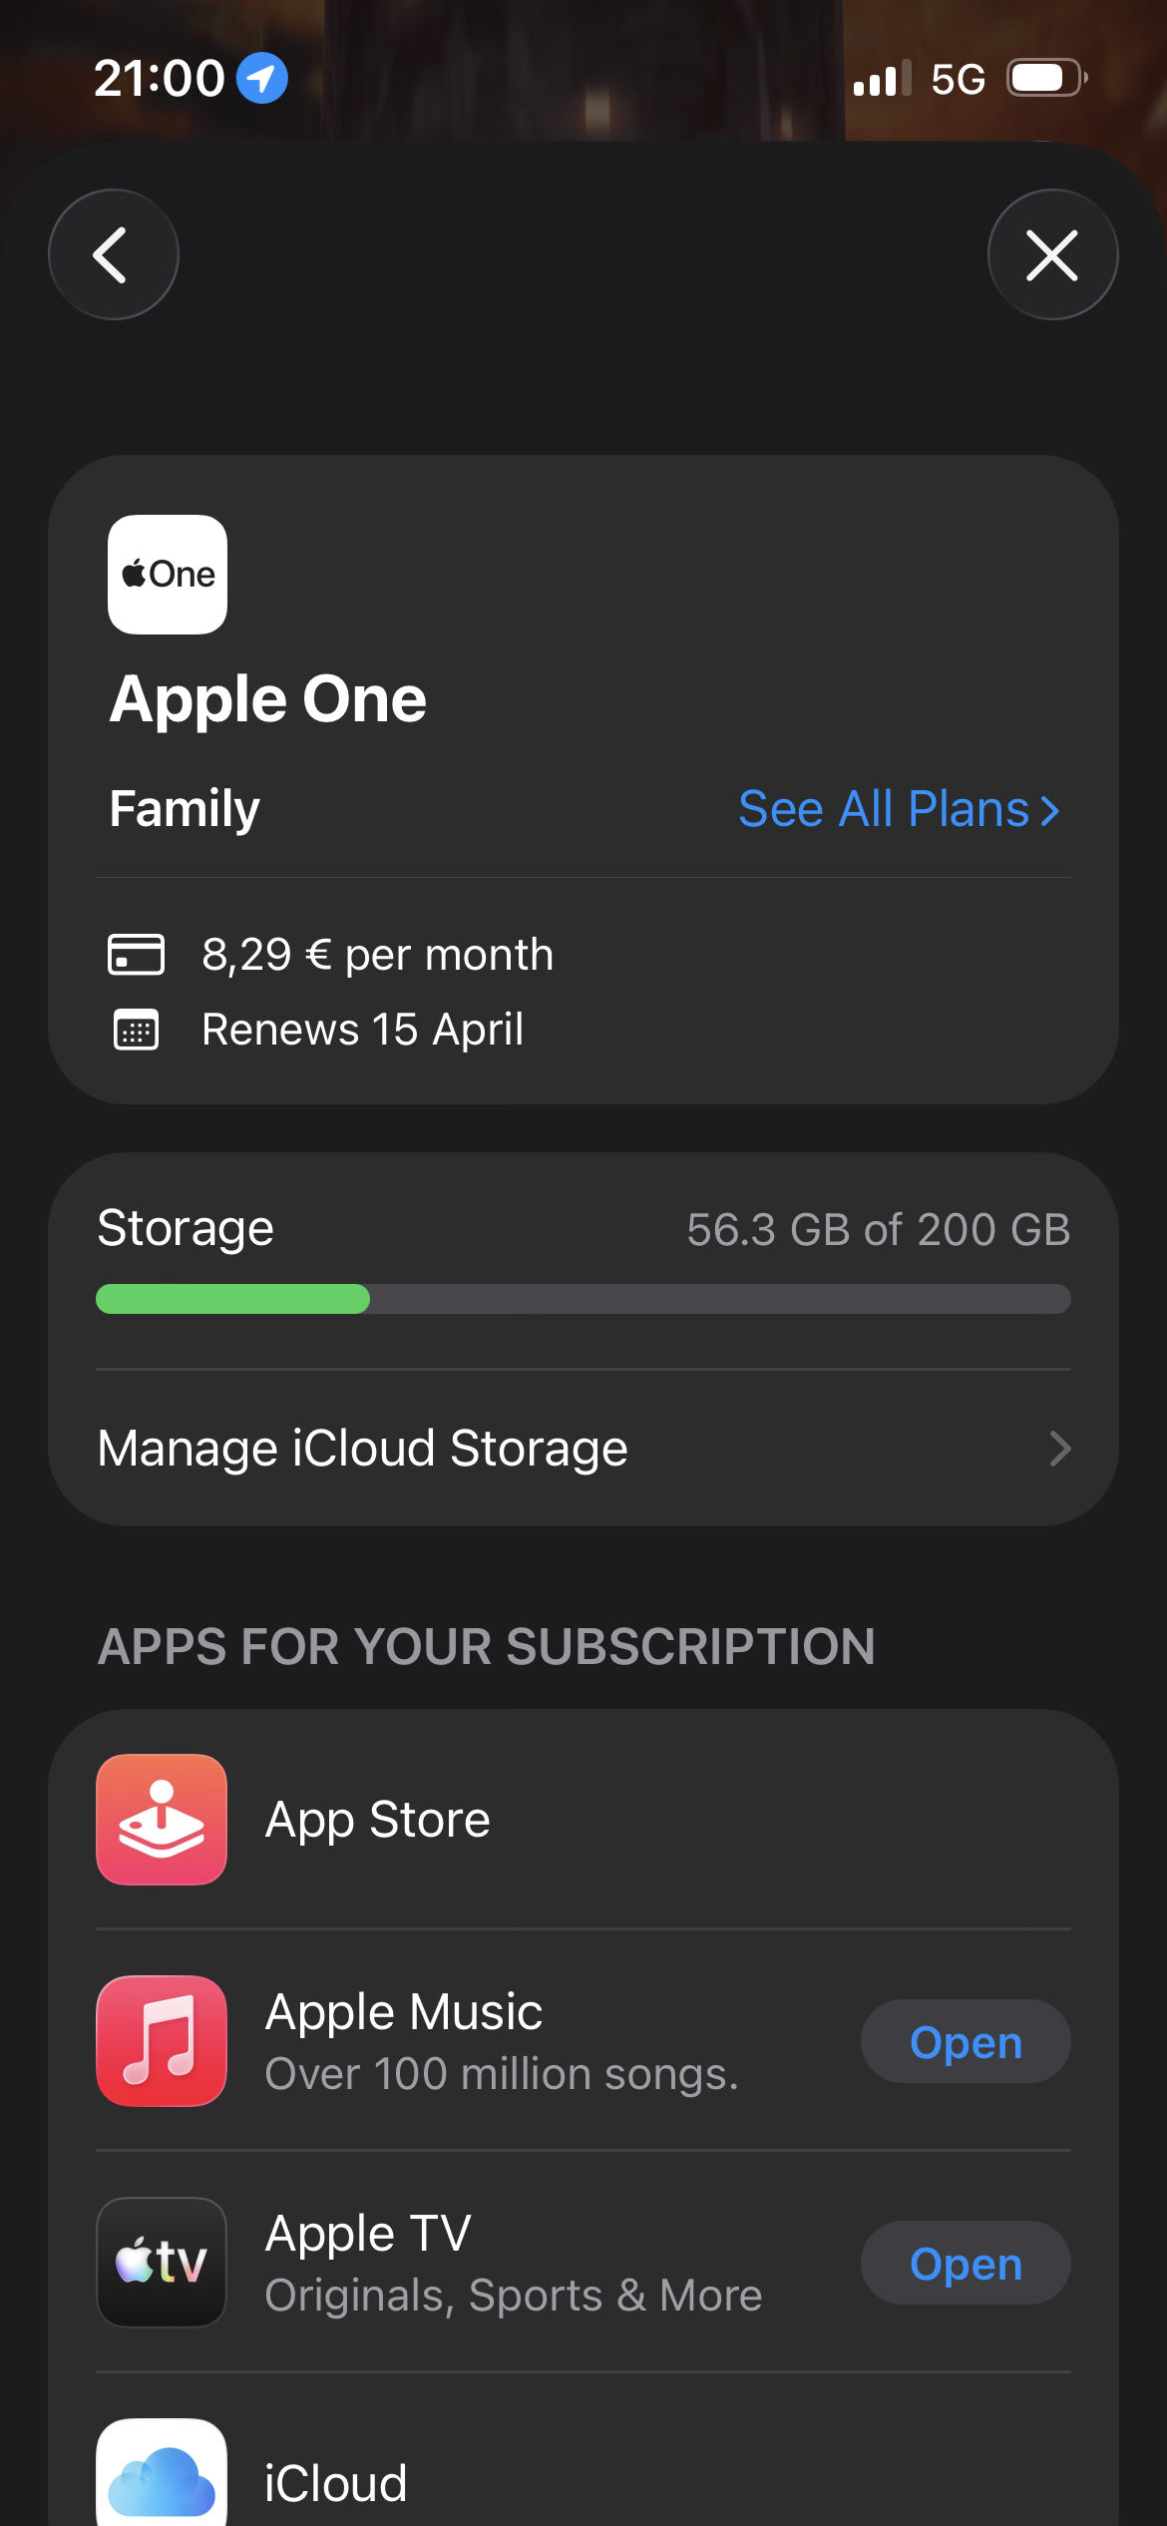Expand the See All Plans chevron

(x=1050, y=810)
